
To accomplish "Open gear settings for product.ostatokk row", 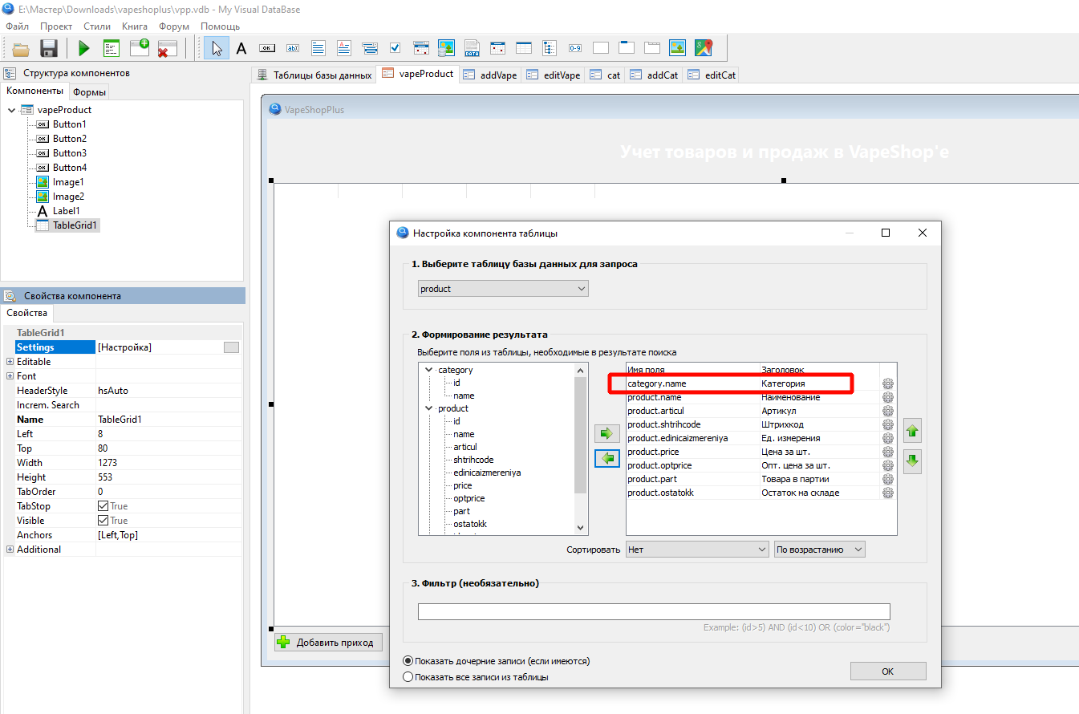I will [x=888, y=493].
